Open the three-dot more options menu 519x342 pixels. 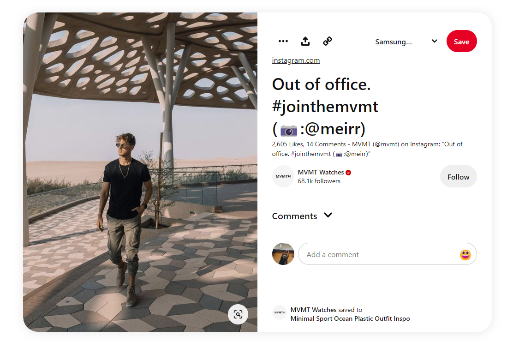(x=283, y=42)
